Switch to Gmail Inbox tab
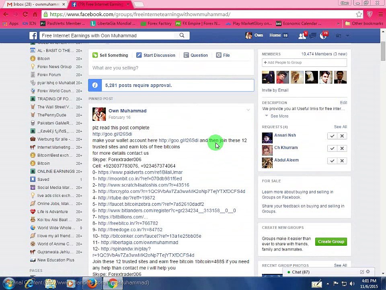The image size is (386, 290). 37,4
